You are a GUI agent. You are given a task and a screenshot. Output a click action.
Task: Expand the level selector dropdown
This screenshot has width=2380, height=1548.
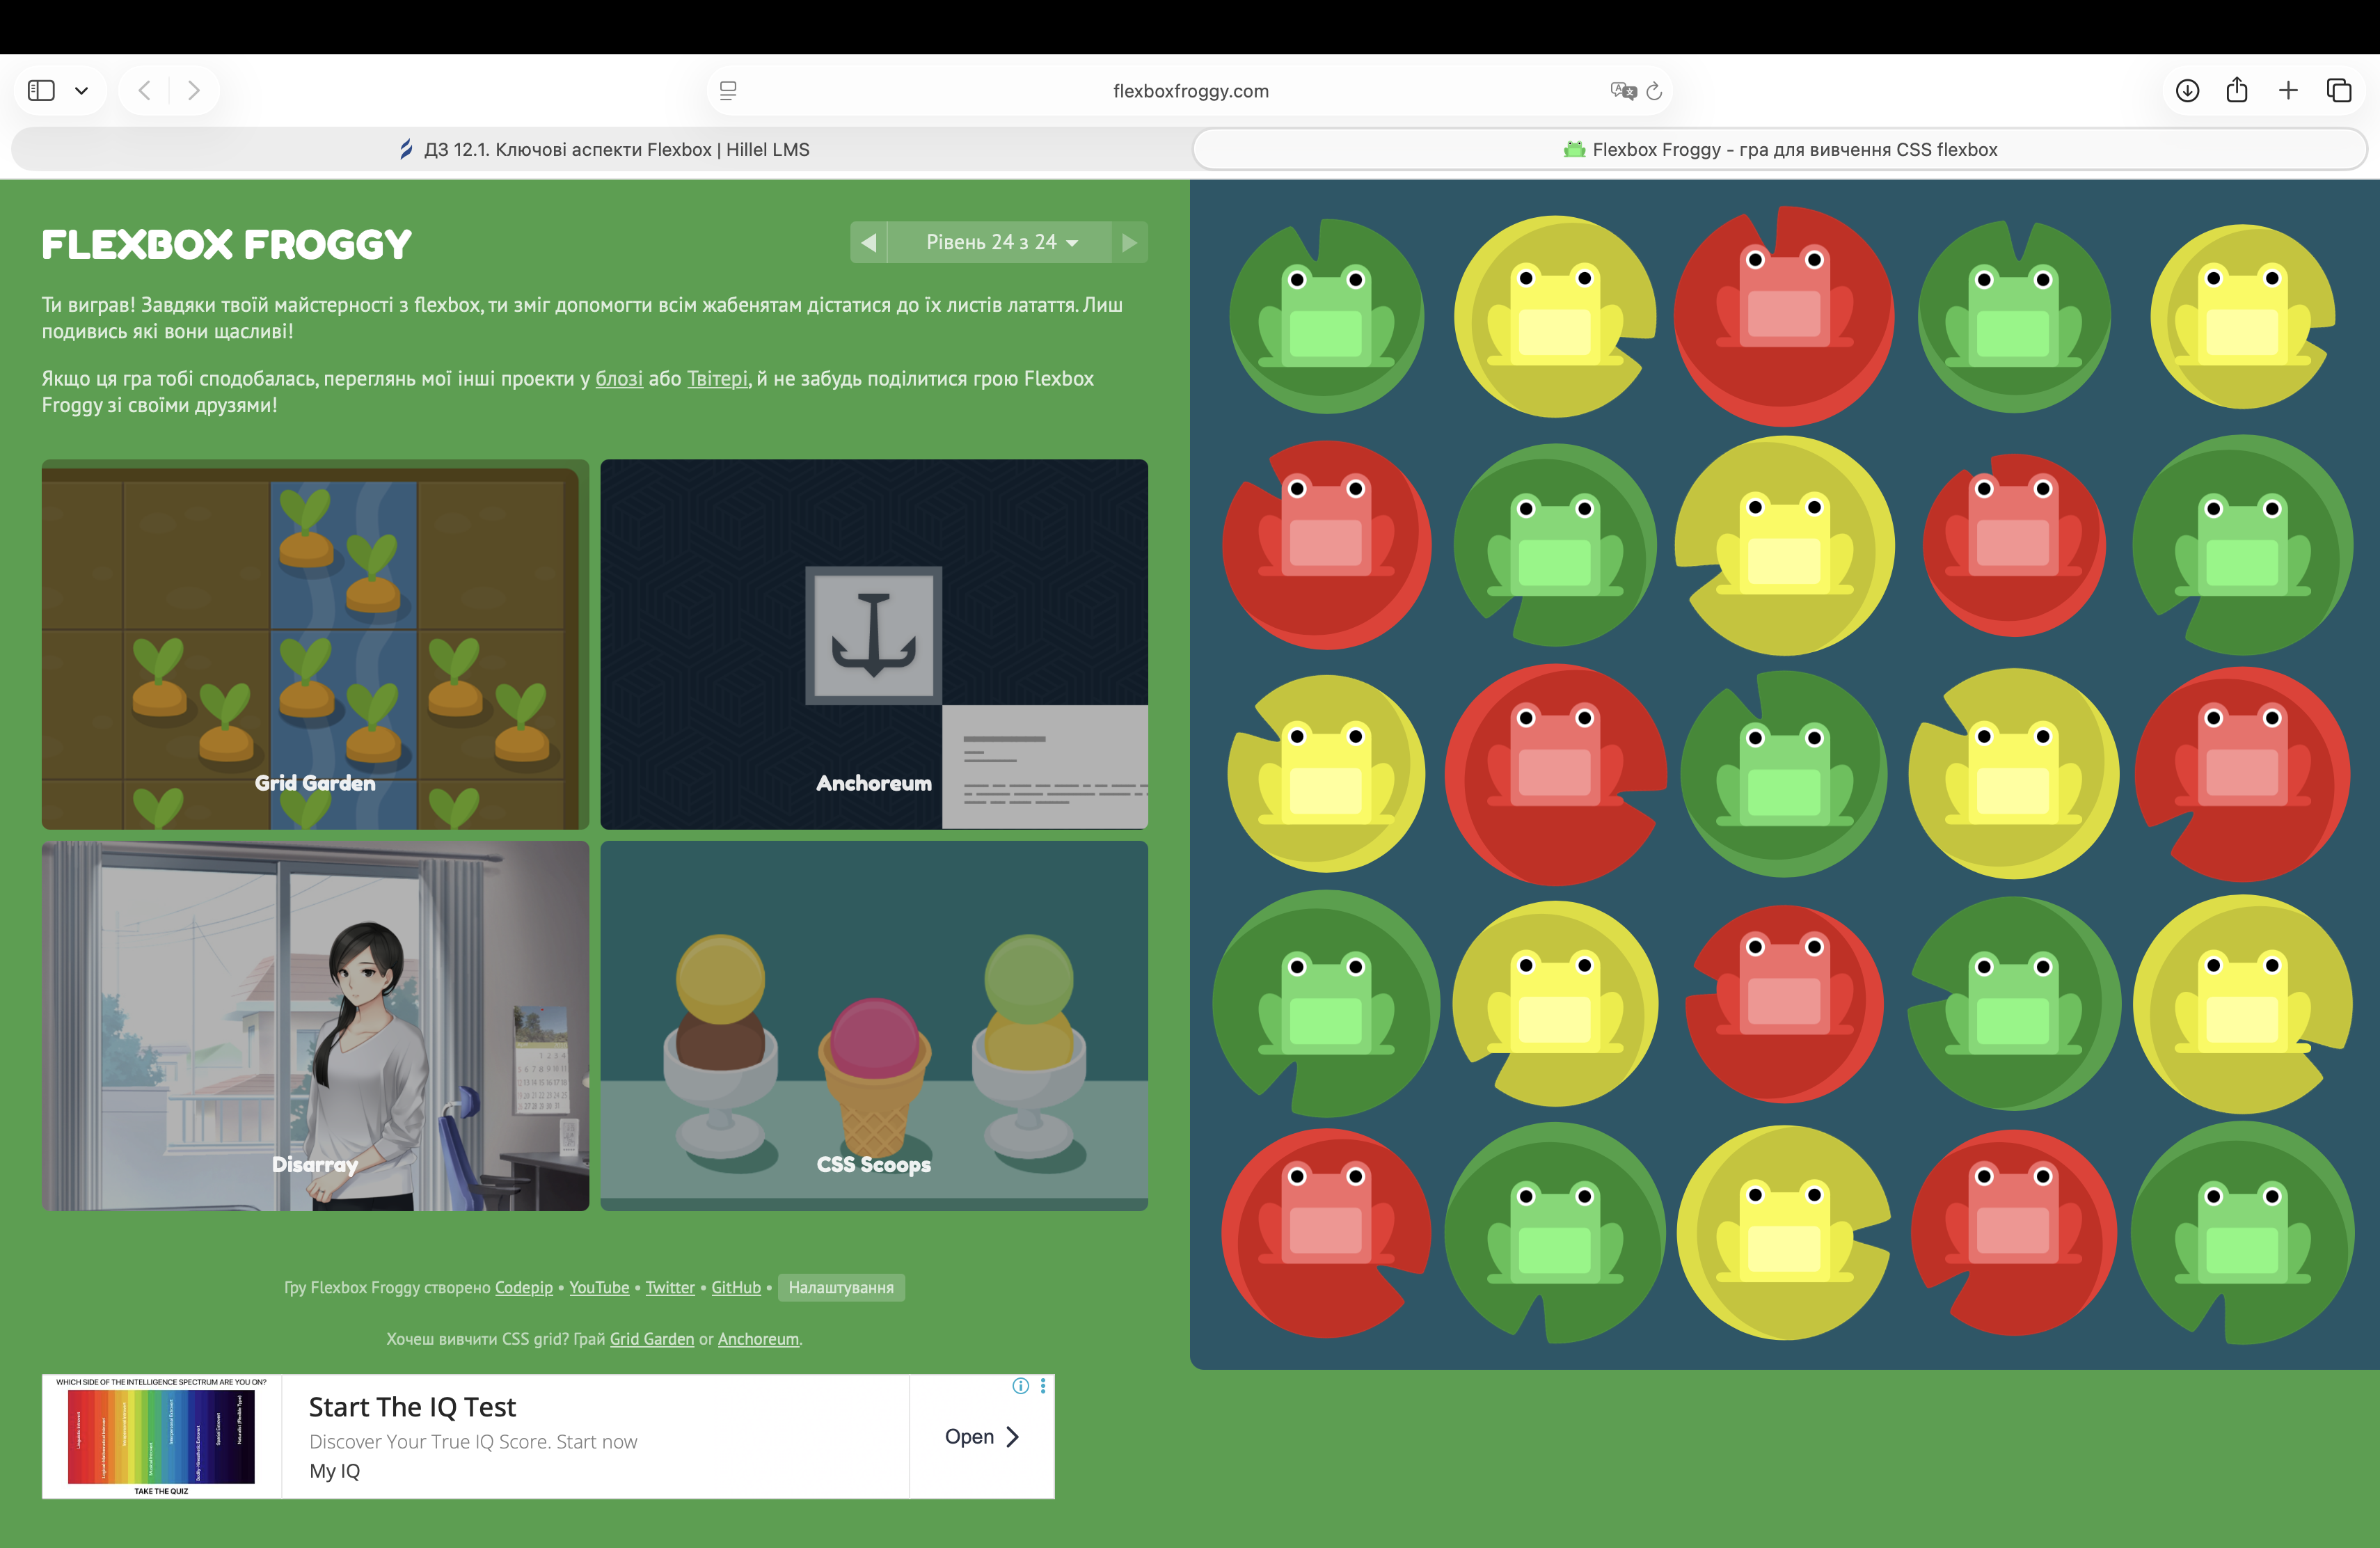(x=1000, y=243)
